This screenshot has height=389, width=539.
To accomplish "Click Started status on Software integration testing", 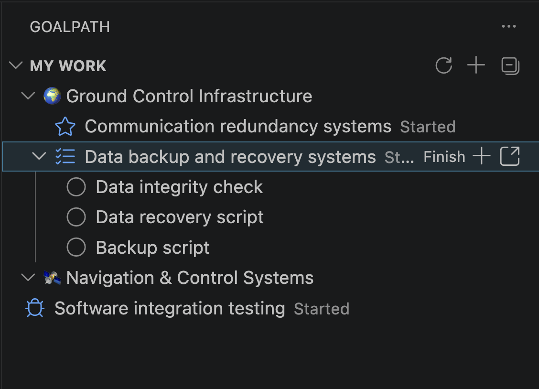I will (x=322, y=309).
